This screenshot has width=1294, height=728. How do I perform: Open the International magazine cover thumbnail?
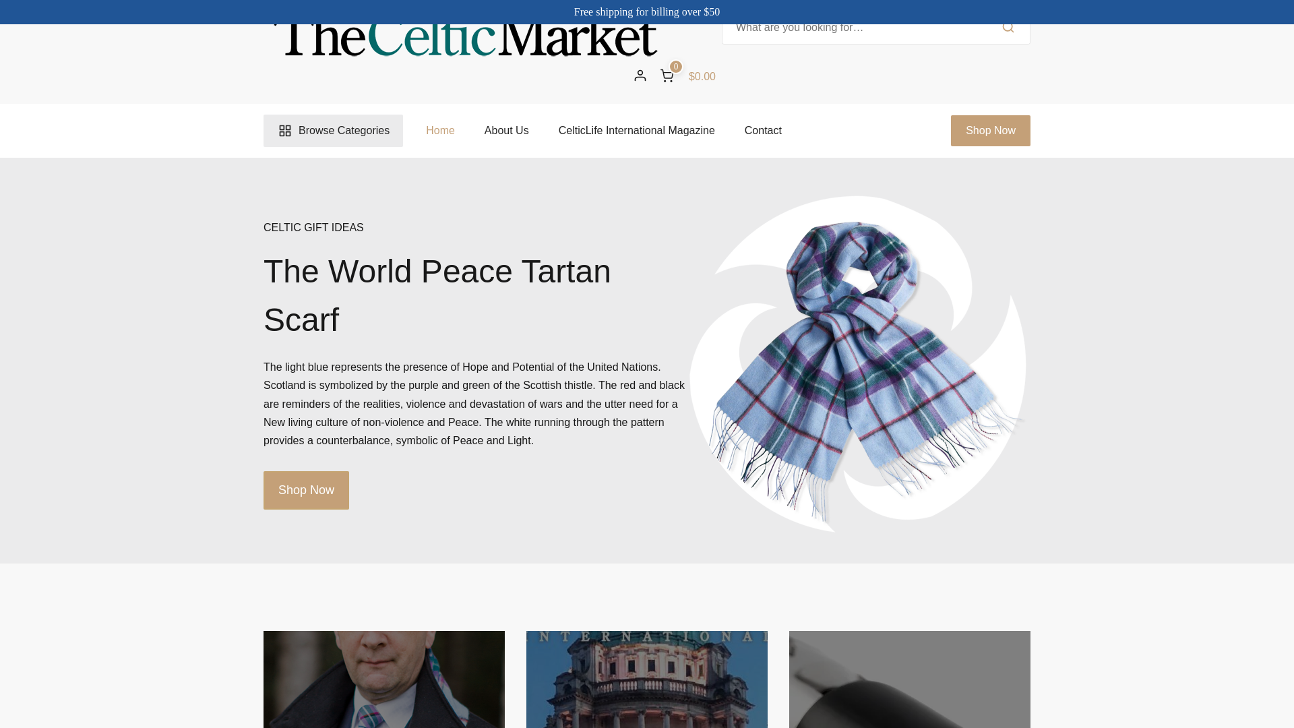pos(647,679)
